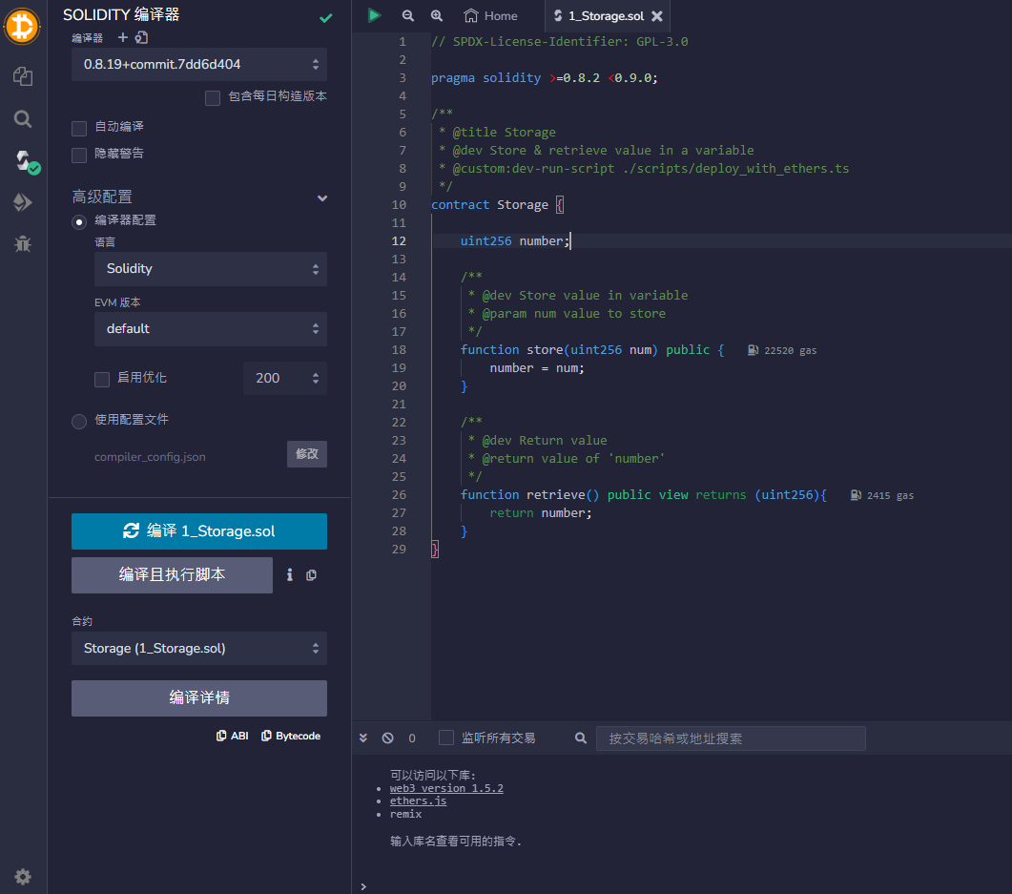Open the Debugger bug icon

[x=23, y=243]
